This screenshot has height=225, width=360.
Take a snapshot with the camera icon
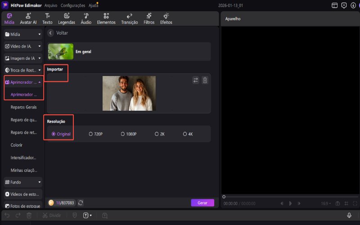[x=337, y=203]
